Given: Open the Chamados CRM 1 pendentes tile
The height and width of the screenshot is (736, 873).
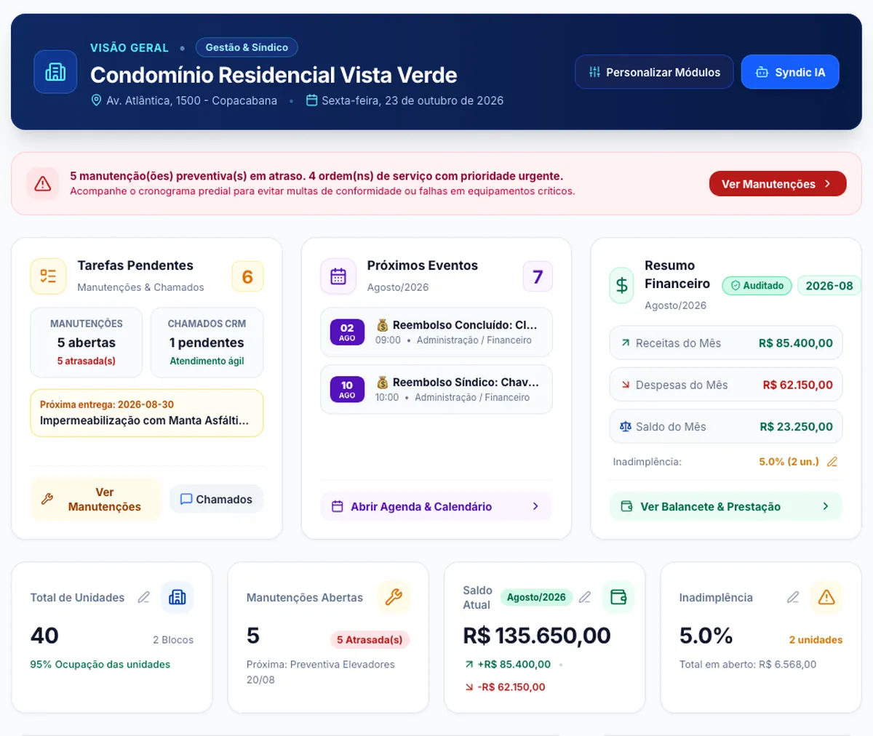Looking at the screenshot, I should pos(207,343).
